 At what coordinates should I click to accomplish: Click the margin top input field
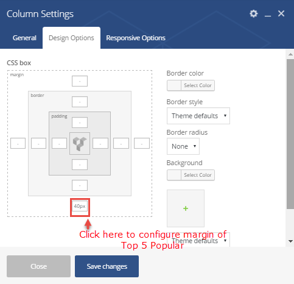(x=80, y=81)
